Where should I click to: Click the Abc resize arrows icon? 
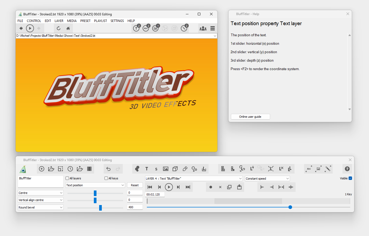309,169
